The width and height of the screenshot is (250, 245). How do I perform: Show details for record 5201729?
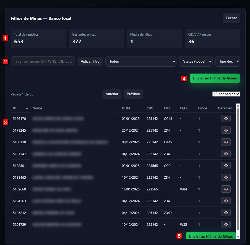[226, 224]
